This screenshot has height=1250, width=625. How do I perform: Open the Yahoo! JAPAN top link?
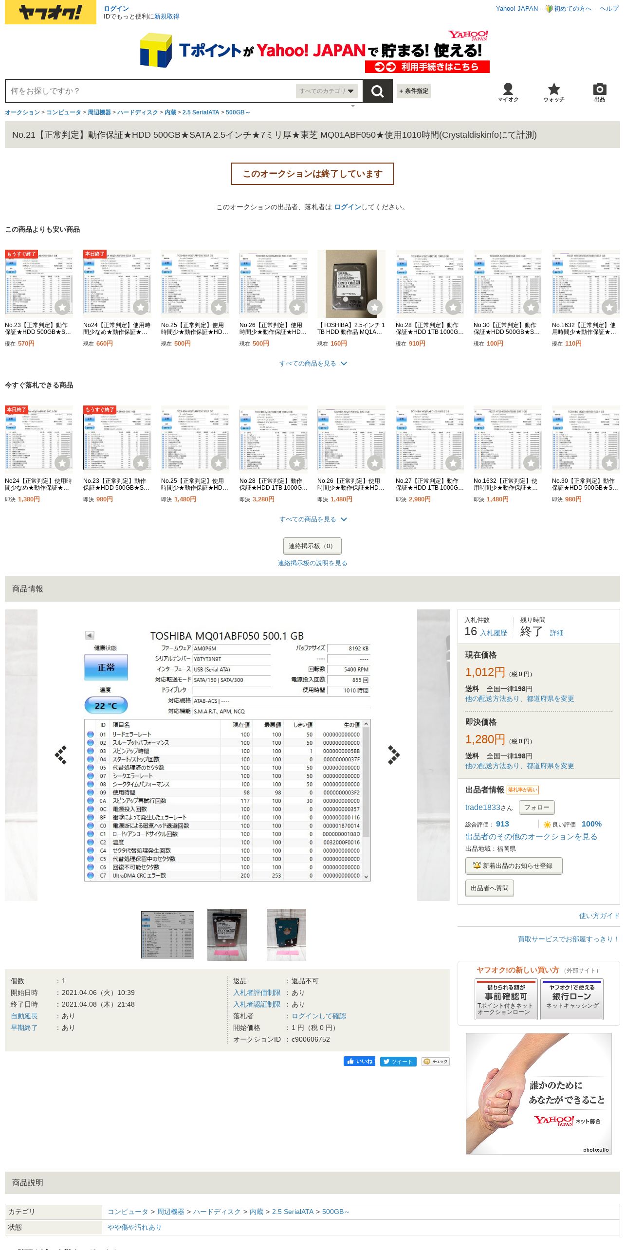[x=517, y=8]
